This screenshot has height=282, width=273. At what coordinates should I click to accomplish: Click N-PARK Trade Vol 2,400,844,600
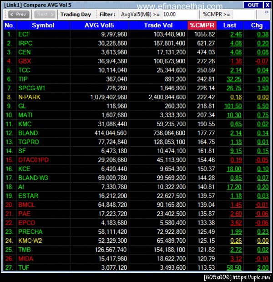coord(167,97)
